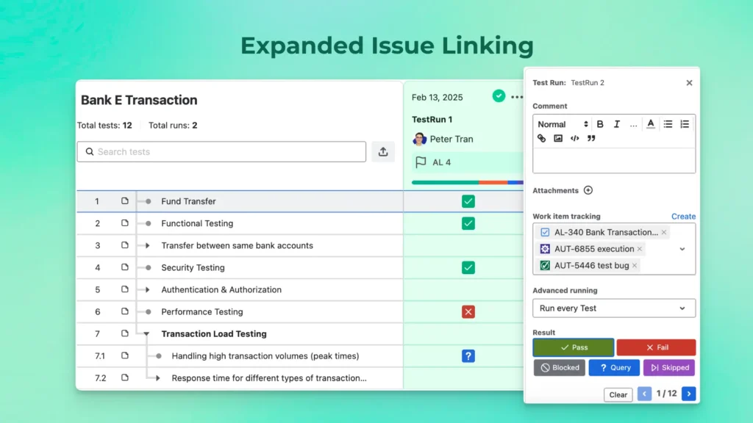Viewport: 753px width, 423px height.
Task: Click the TestRun 1 column header
Action: (432, 120)
